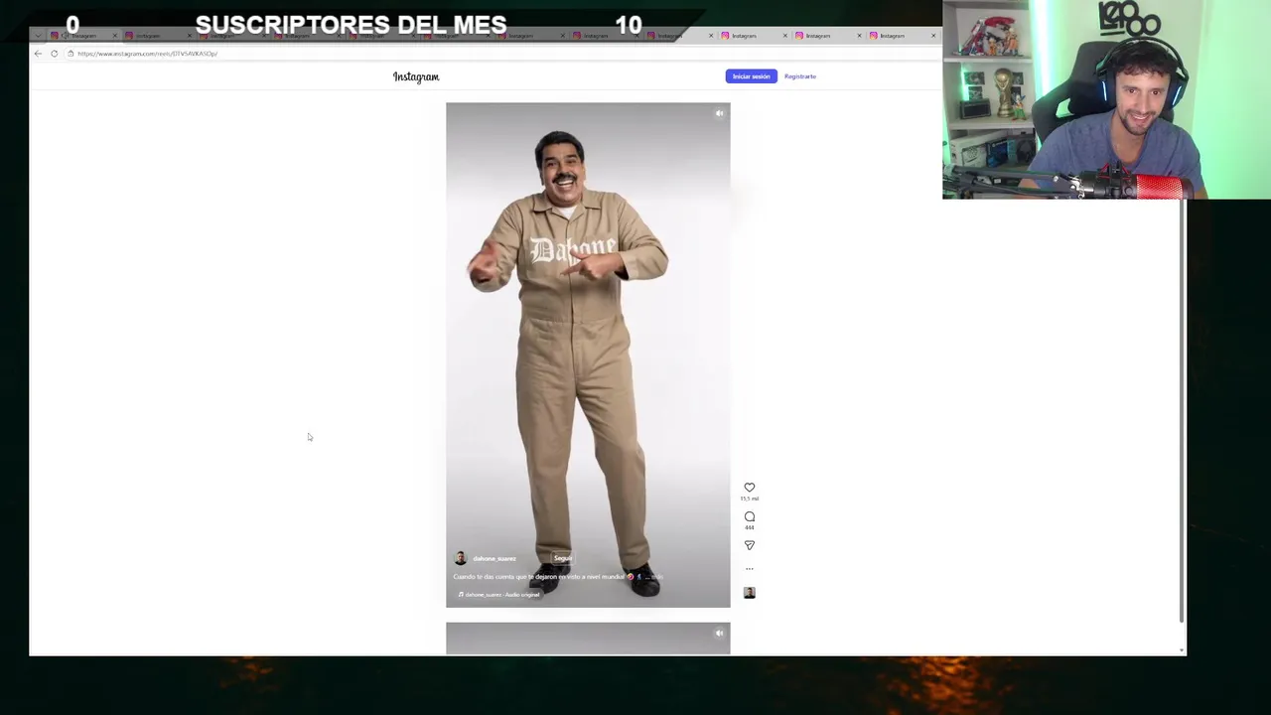Click the page vertical scrollbar

pos(1181,412)
